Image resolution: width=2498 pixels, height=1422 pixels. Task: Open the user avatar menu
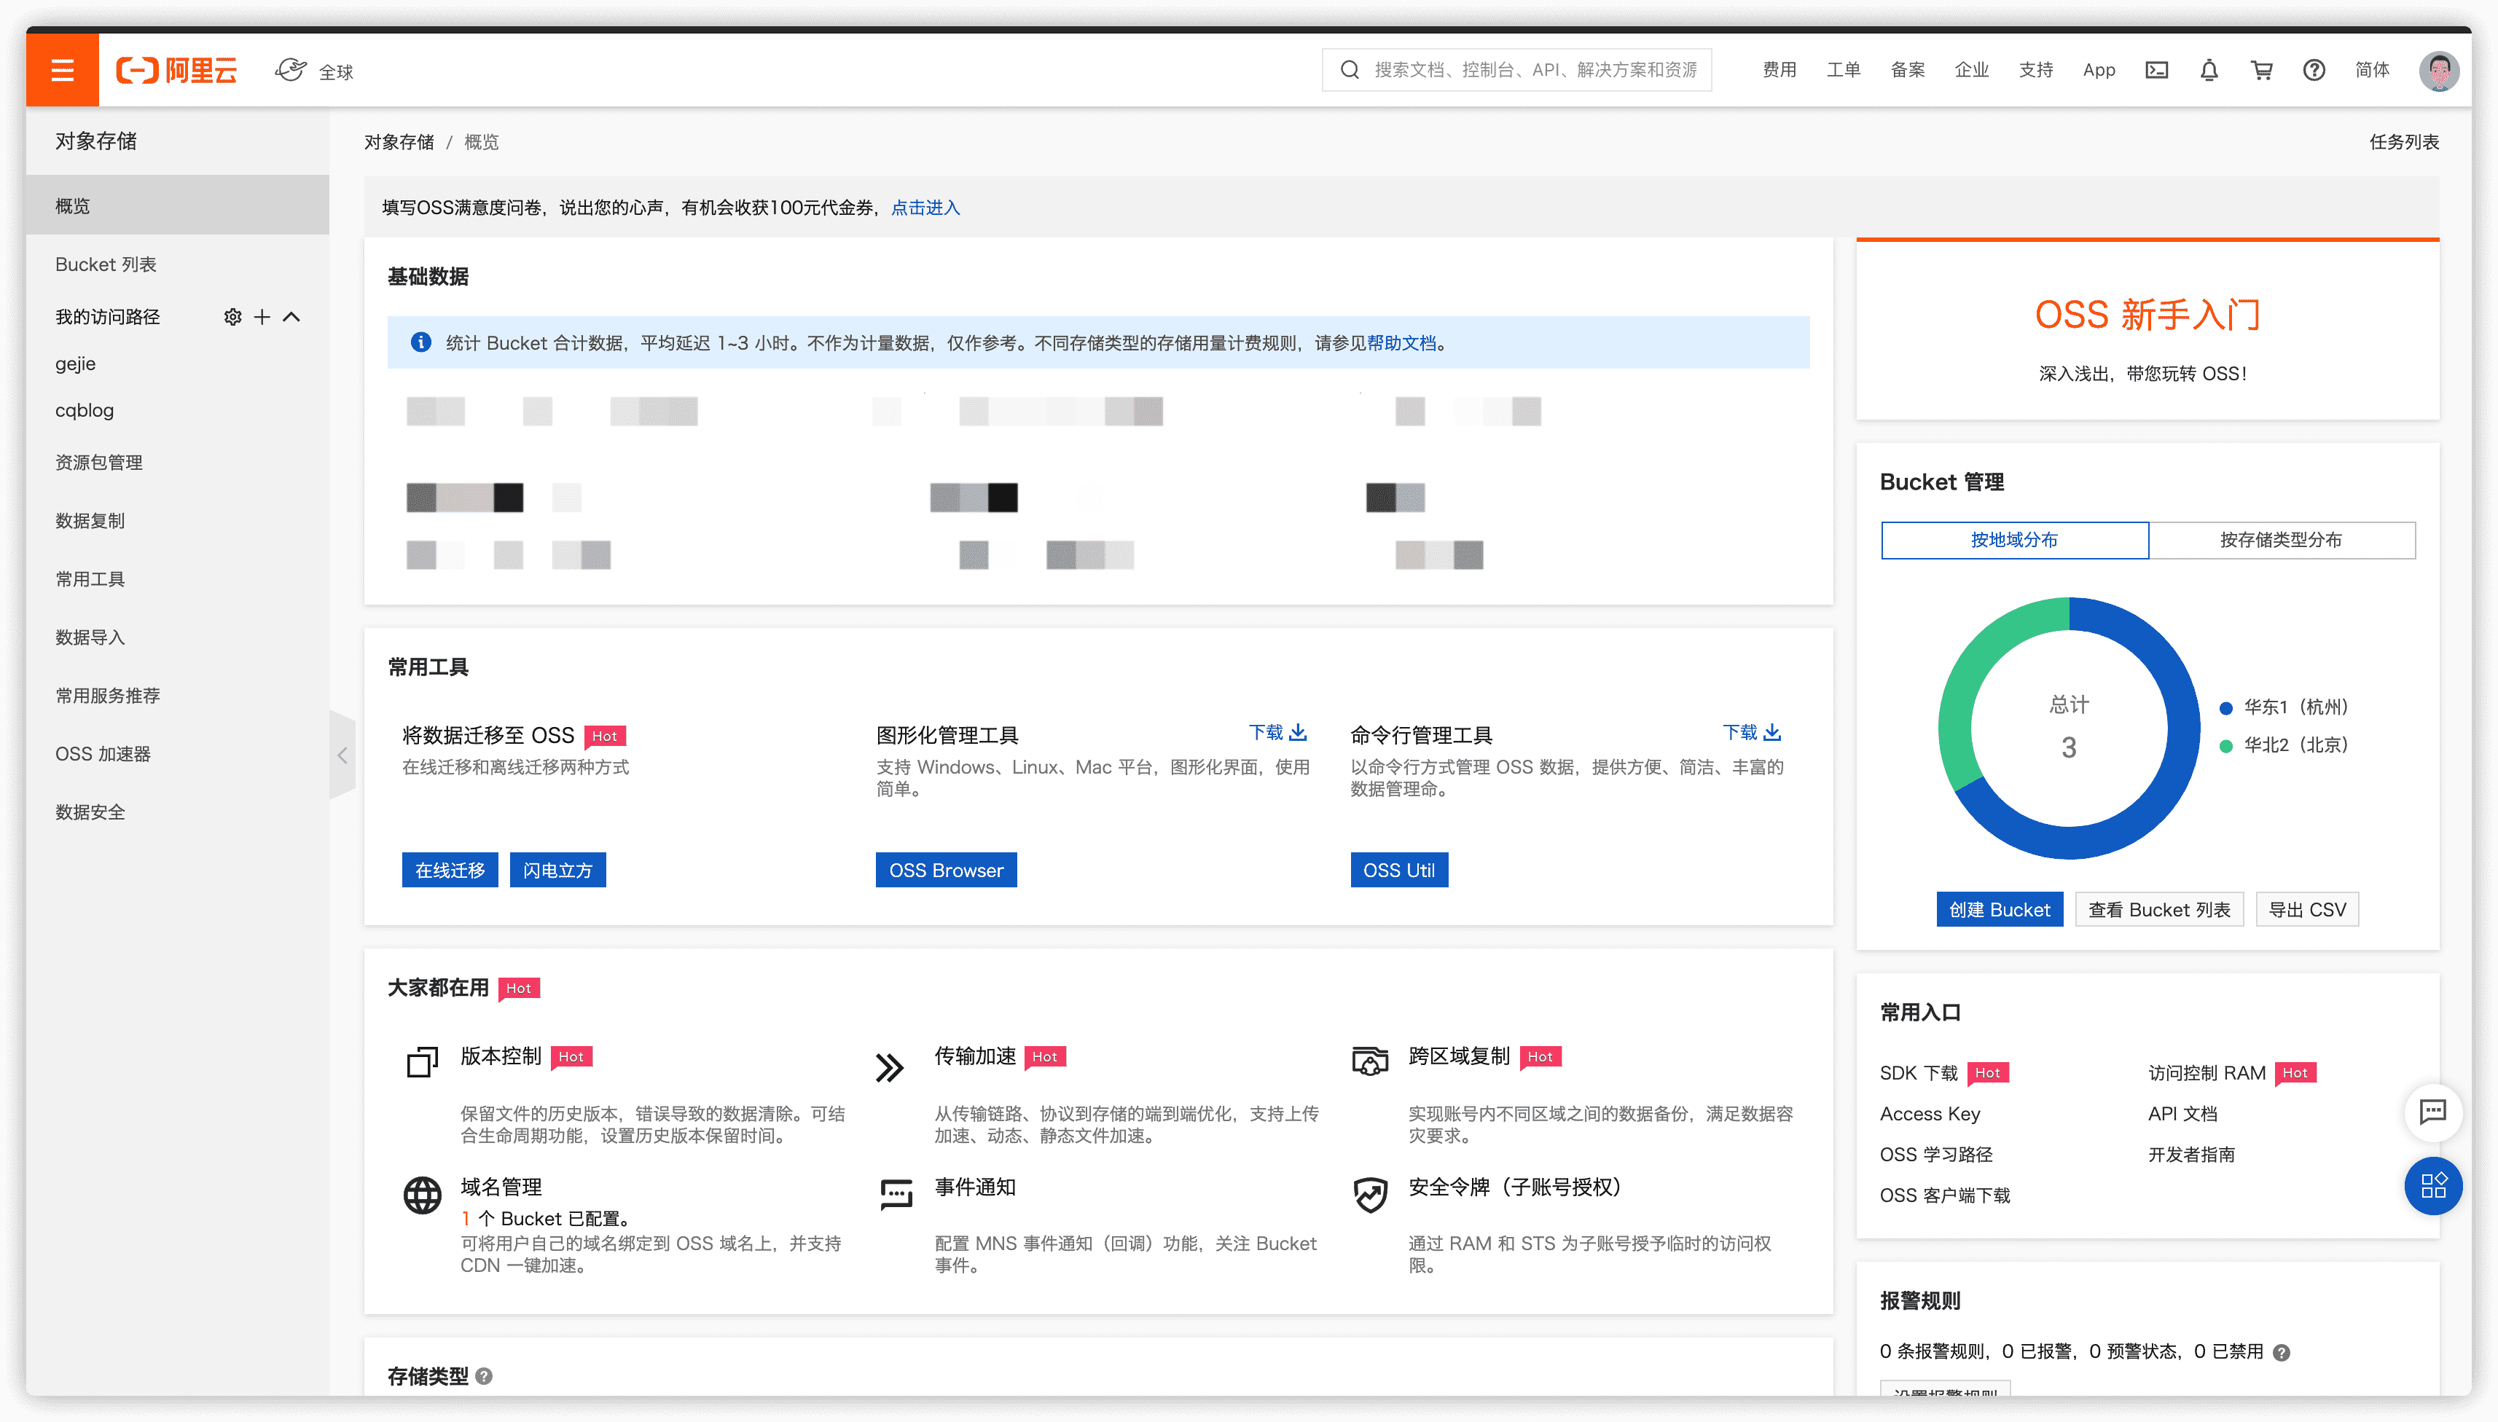pyautogui.click(x=2438, y=71)
